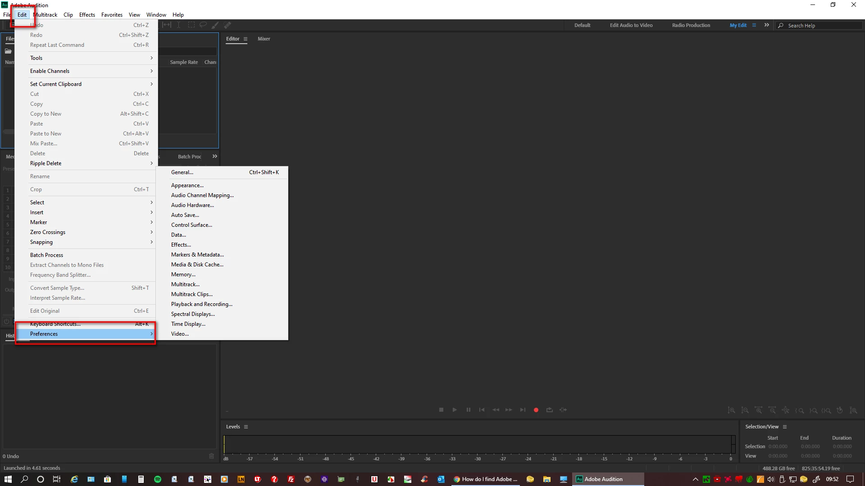Click the Play transport button

tap(455, 410)
